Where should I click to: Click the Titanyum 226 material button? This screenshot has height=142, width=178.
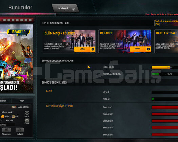point(6,129)
